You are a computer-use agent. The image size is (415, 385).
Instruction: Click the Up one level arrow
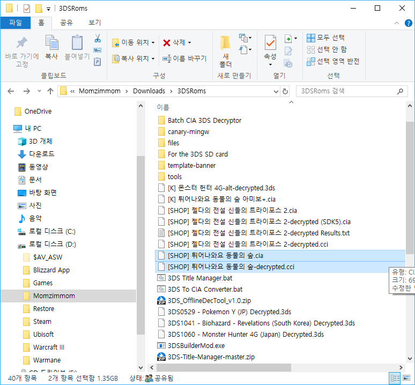tap(50, 91)
